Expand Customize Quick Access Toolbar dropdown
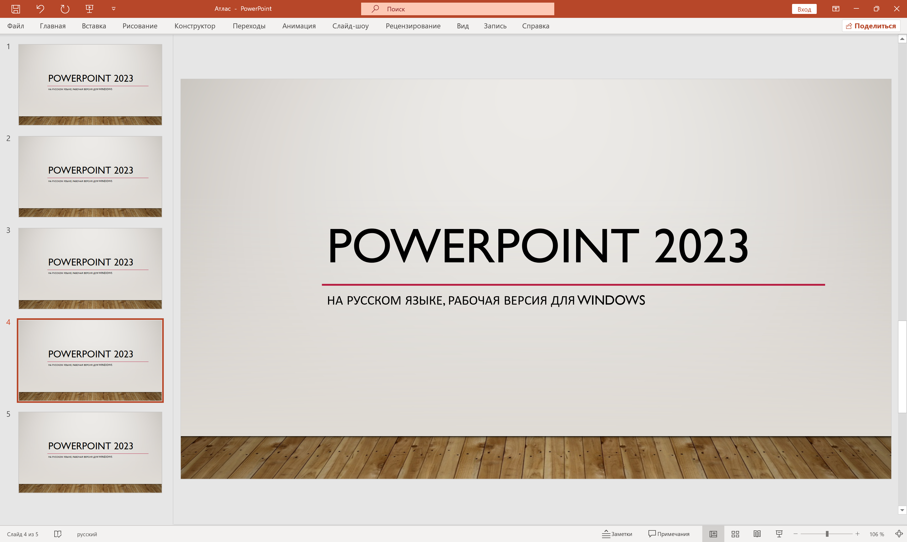Image resolution: width=907 pixels, height=542 pixels. click(x=114, y=9)
